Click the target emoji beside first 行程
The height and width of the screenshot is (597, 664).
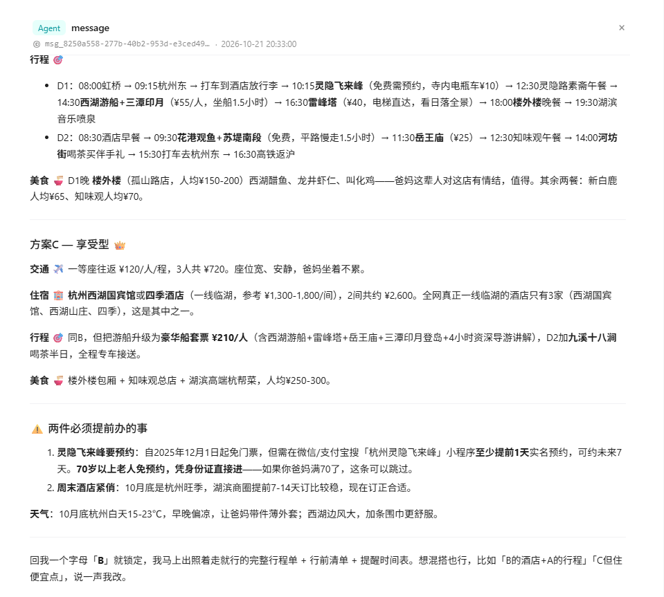[x=58, y=59]
